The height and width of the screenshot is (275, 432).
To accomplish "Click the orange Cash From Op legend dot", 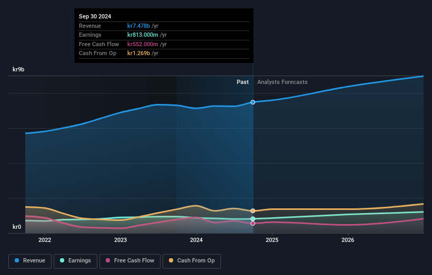I will tap(171, 260).
